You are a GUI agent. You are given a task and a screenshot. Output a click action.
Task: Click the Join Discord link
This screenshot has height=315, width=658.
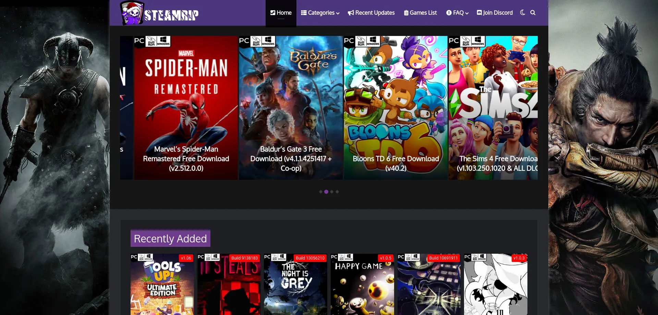click(495, 13)
